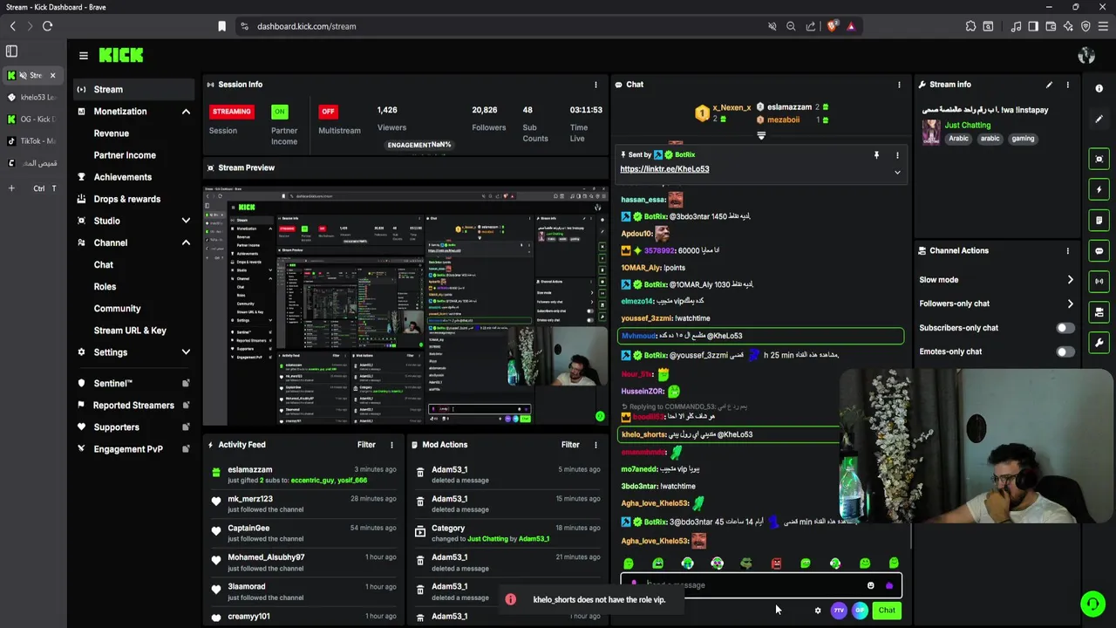This screenshot has height=628, width=1116.
Task: Open Reported Streamers in sidebar
Action: 133,406
